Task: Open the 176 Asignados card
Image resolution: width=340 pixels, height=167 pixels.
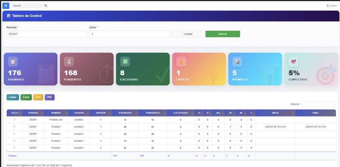Action: point(31,69)
